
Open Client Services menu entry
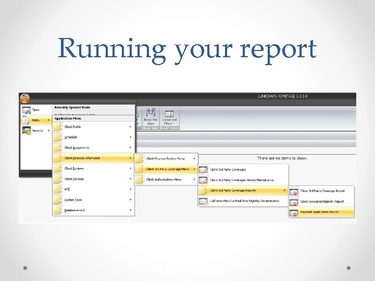coord(93,179)
